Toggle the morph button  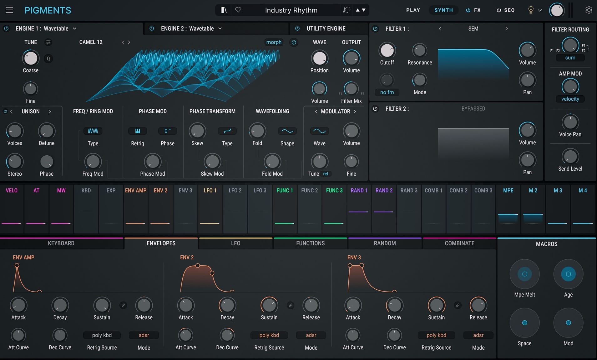pyautogui.click(x=274, y=42)
